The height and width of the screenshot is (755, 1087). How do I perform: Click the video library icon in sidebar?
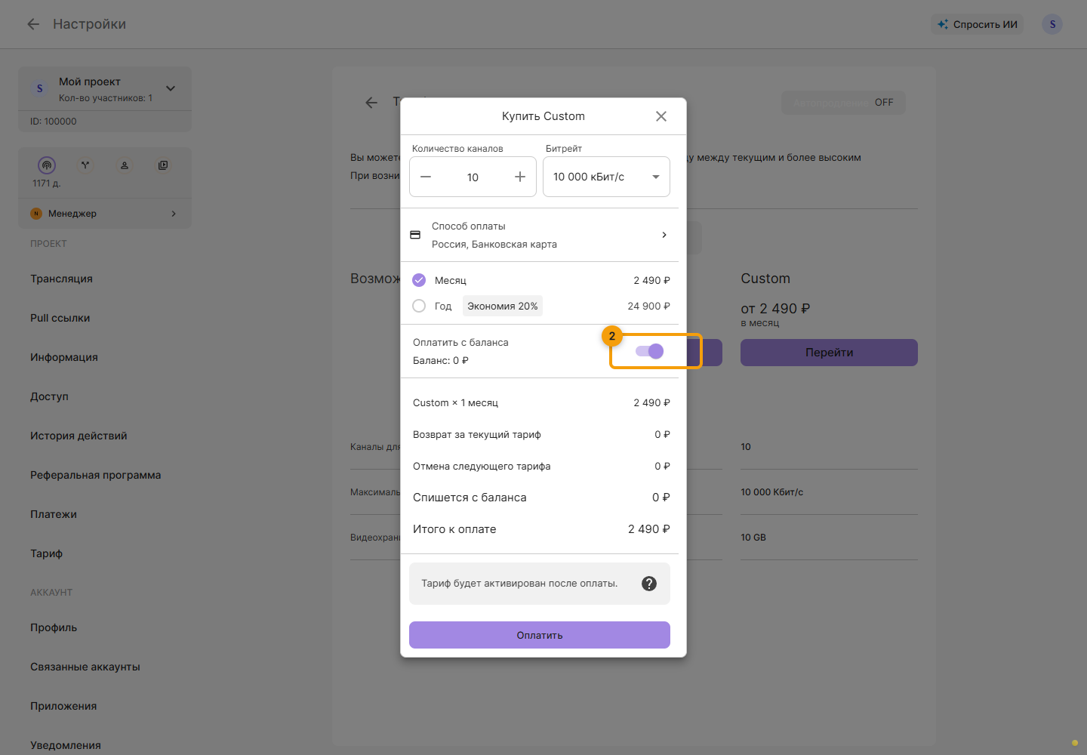pyautogui.click(x=163, y=165)
